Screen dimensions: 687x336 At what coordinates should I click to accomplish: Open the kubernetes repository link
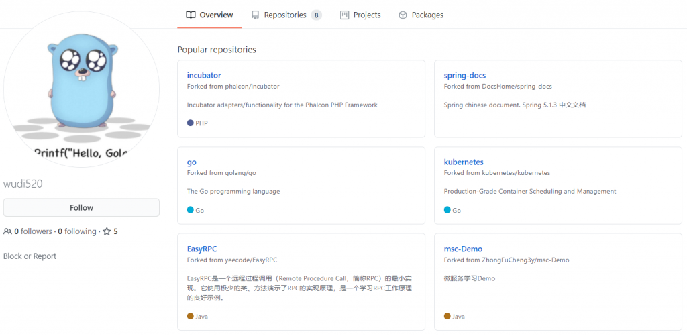[464, 162]
